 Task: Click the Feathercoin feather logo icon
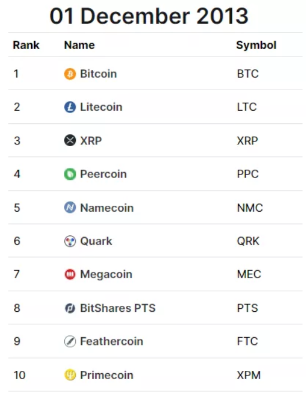(70, 341)
